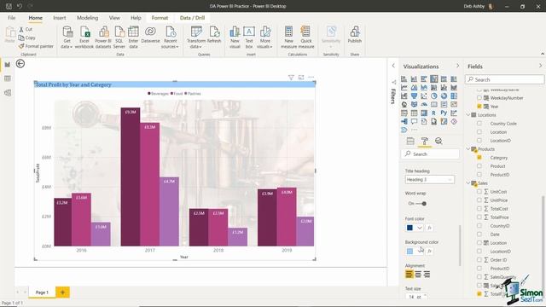Open More visuals menu
Screen dimensions: 546x307
(x=264, y=38)
